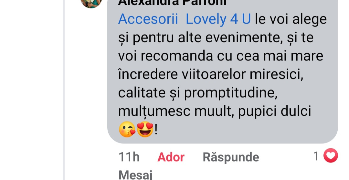This screenshot has width=349, height=180.
Task: Click the heart-eyes smiley emoji
Action: tap(145, 129)
